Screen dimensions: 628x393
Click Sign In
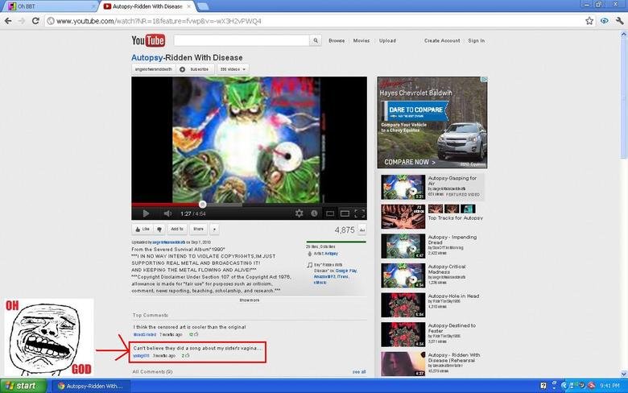476,40
